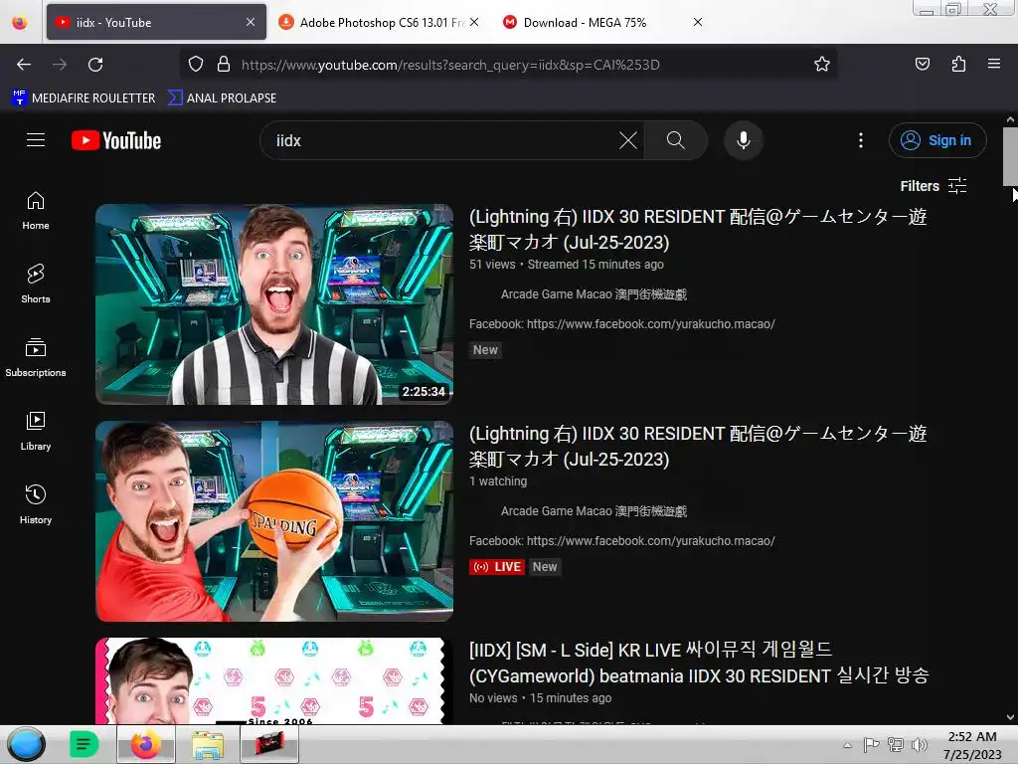Click the magnifying glass search button
The width and height of the screenshot is (1018, 764).
tap(675, 140)
